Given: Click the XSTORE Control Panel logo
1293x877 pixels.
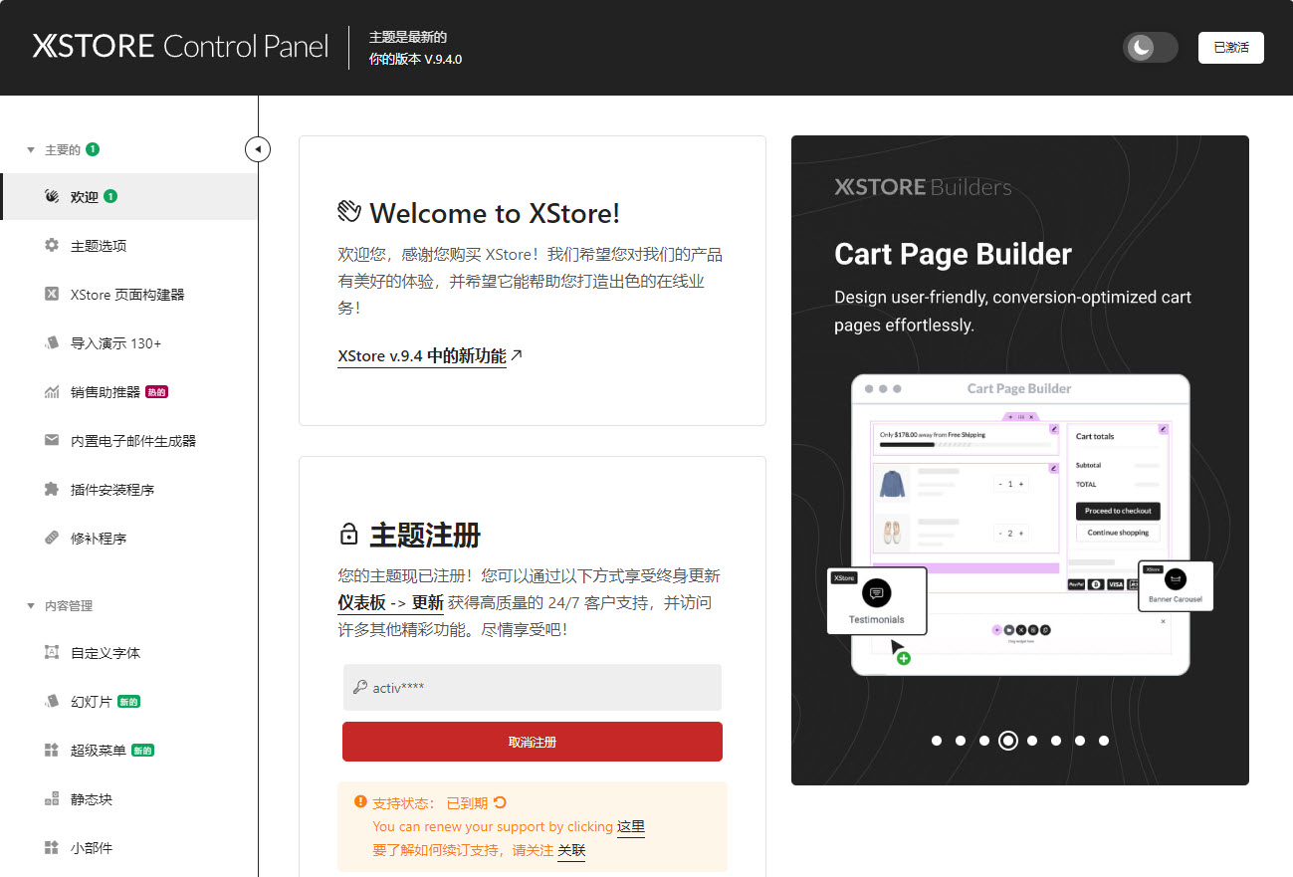Looking at the screenshot, I should [x=180, y=47].
